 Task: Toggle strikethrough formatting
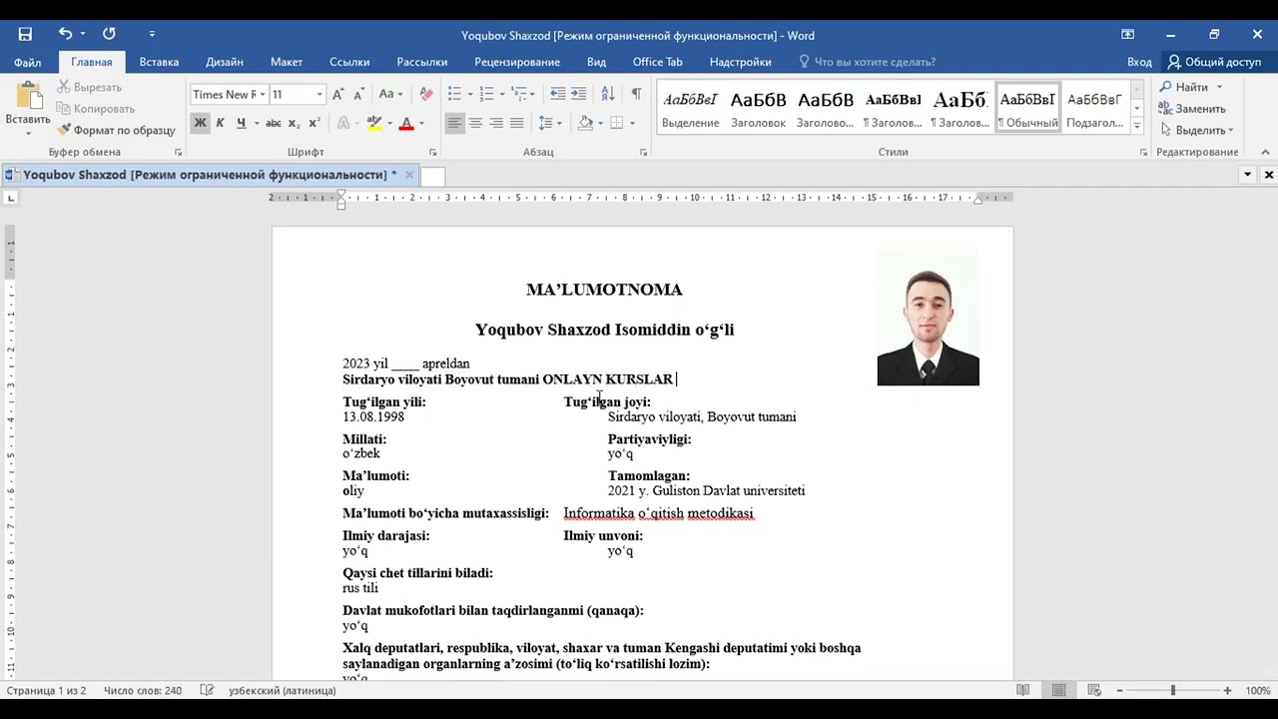[273, 123]
